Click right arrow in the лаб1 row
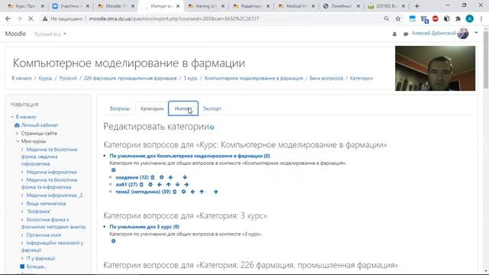This screenshot has width=489, height=275. (186, 185)
